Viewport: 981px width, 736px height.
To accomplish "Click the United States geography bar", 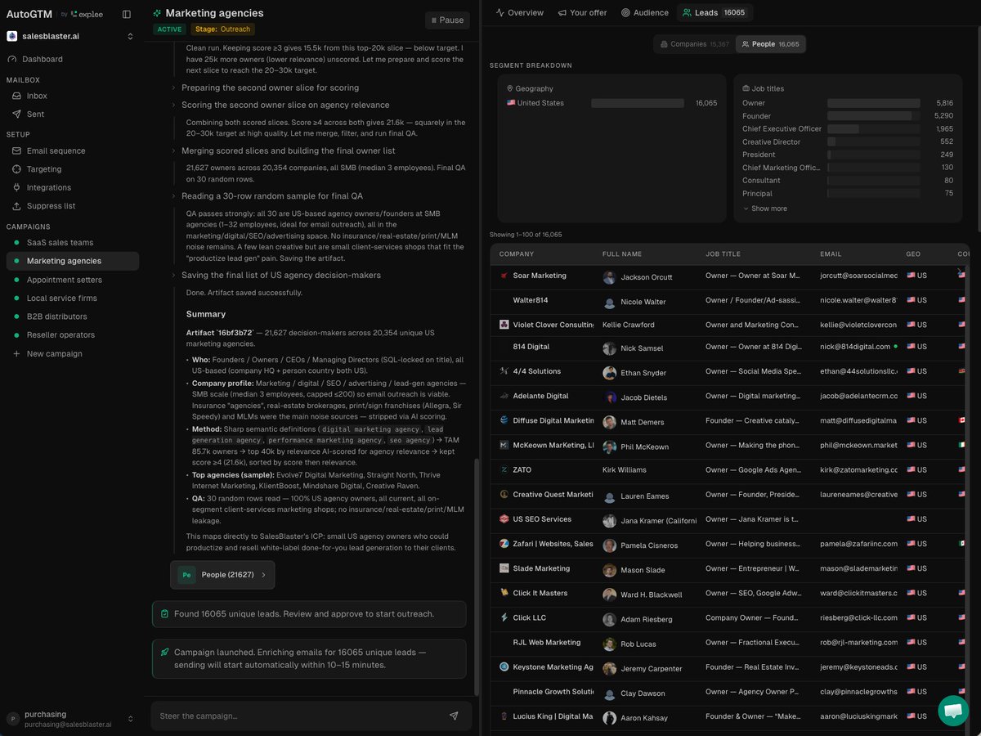I will (638, 103).
